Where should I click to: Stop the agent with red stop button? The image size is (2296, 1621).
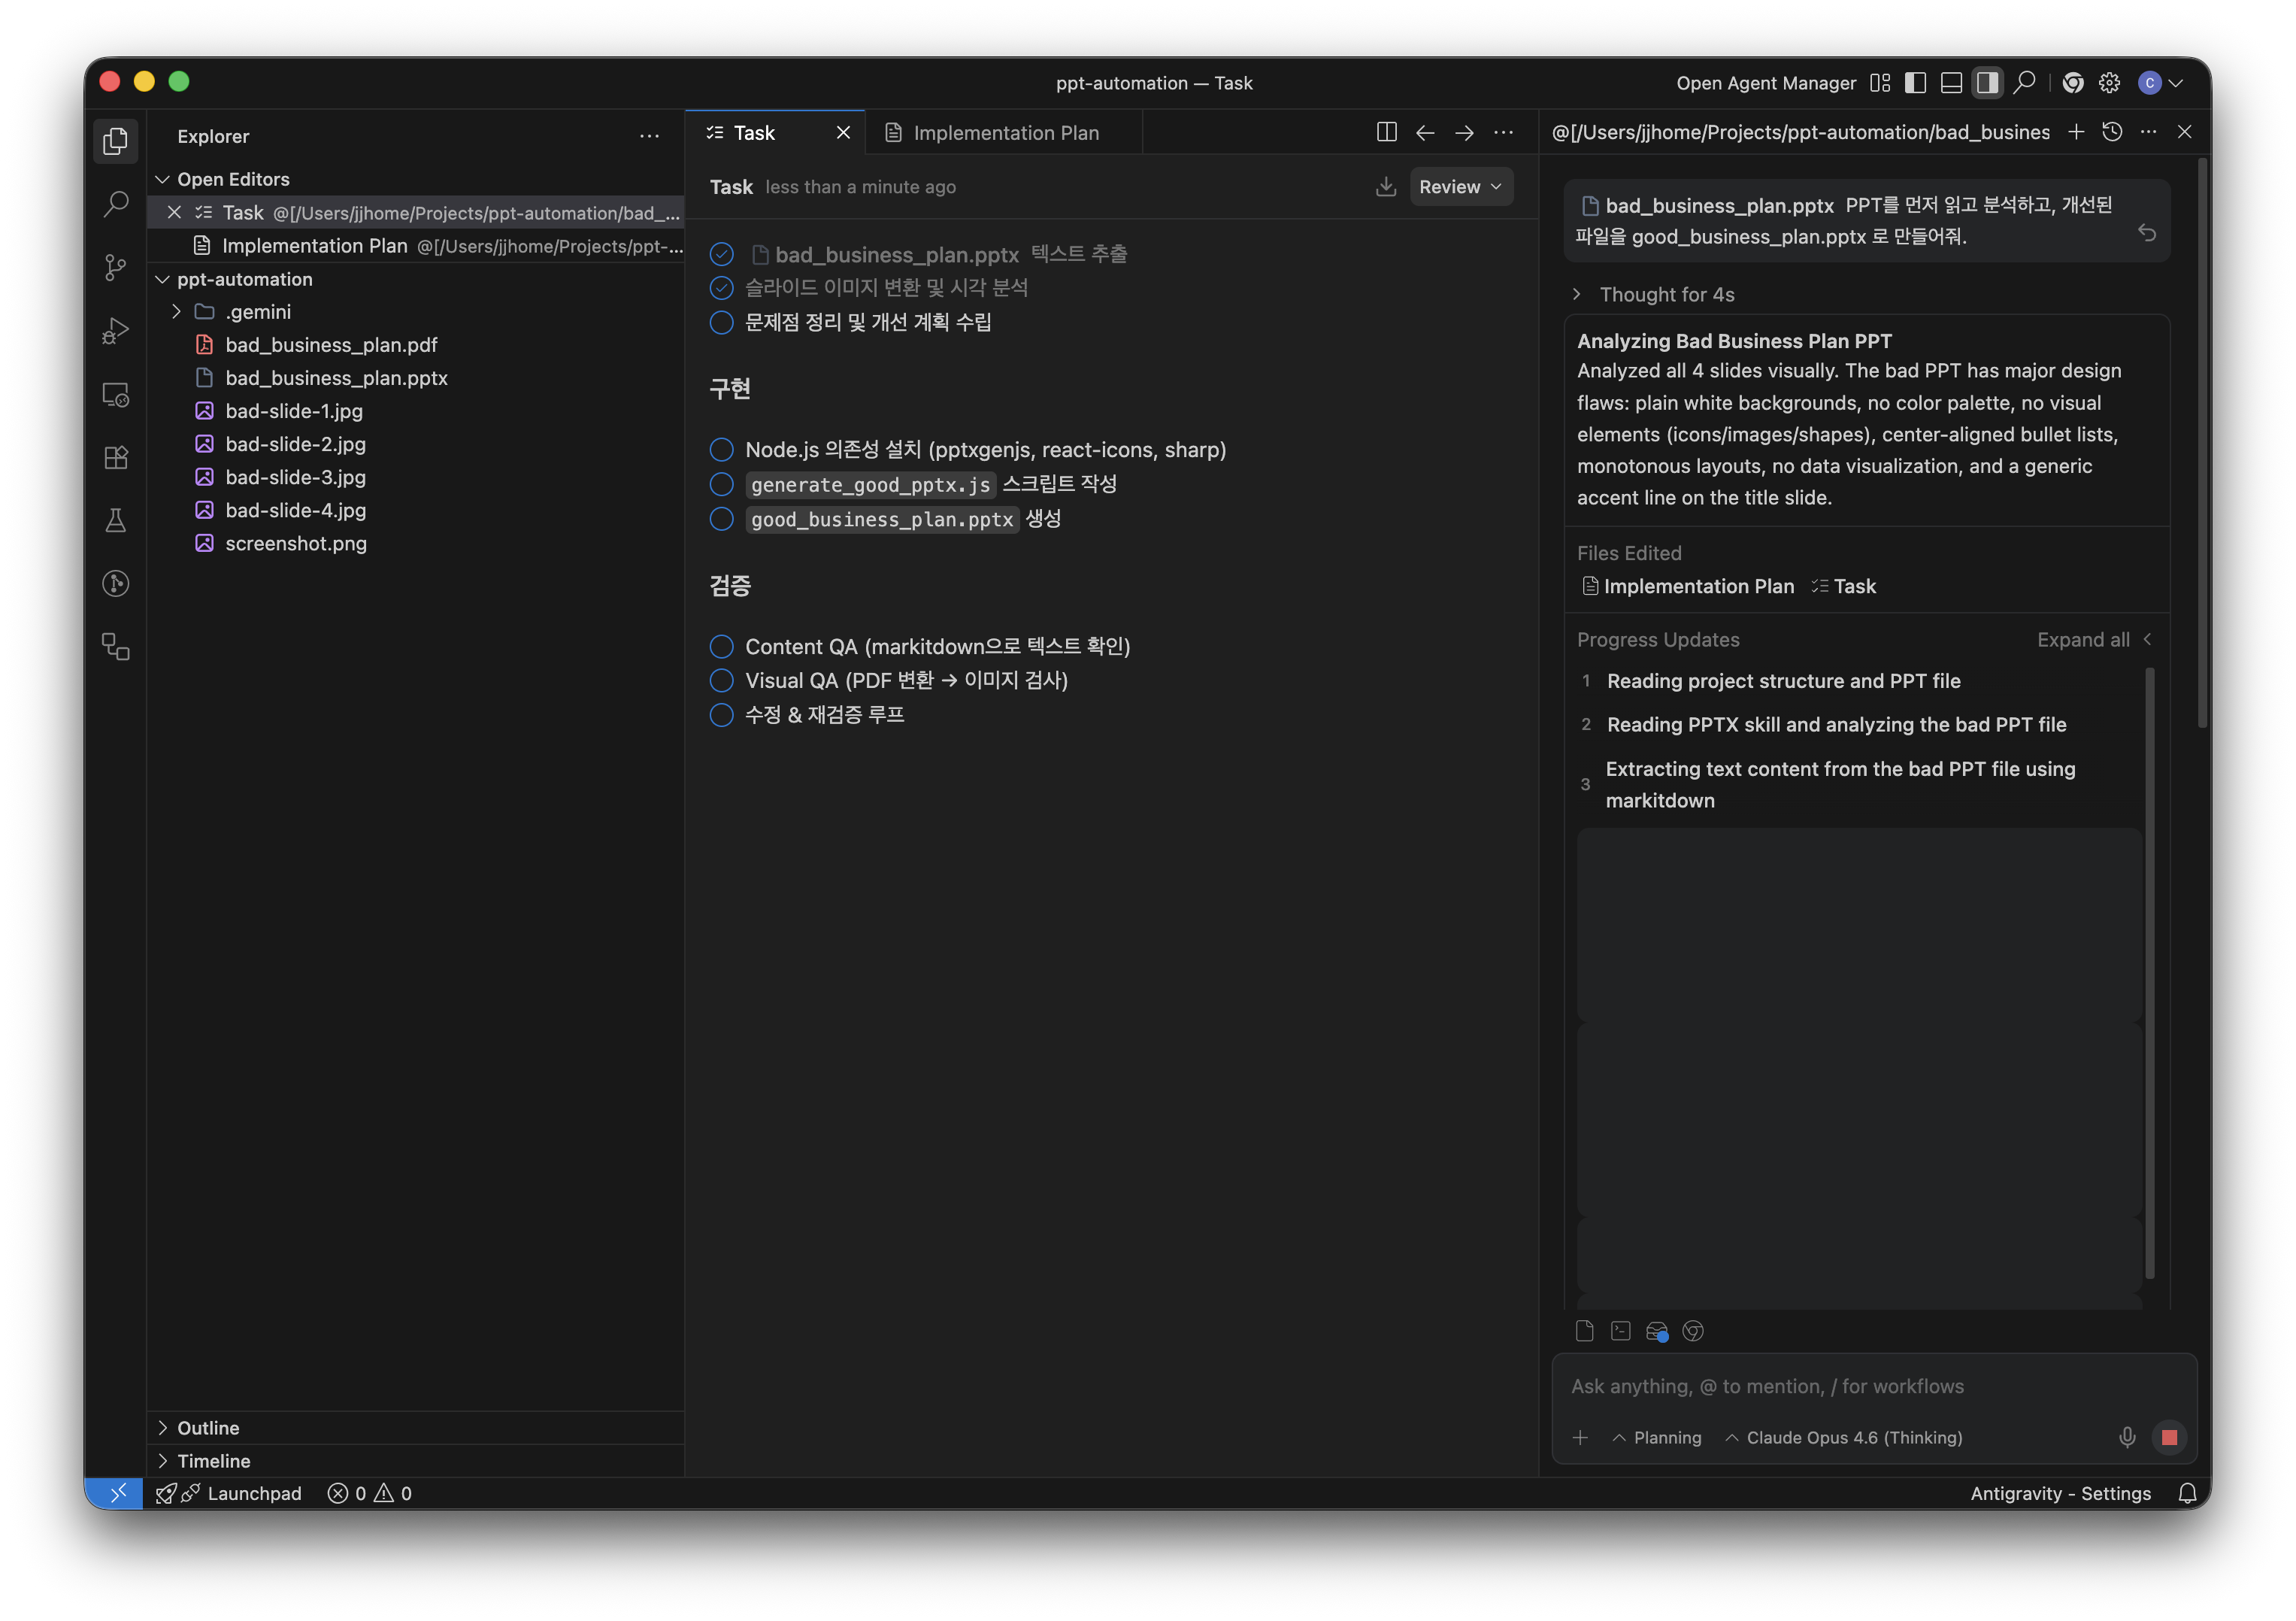[2169, 1437]
